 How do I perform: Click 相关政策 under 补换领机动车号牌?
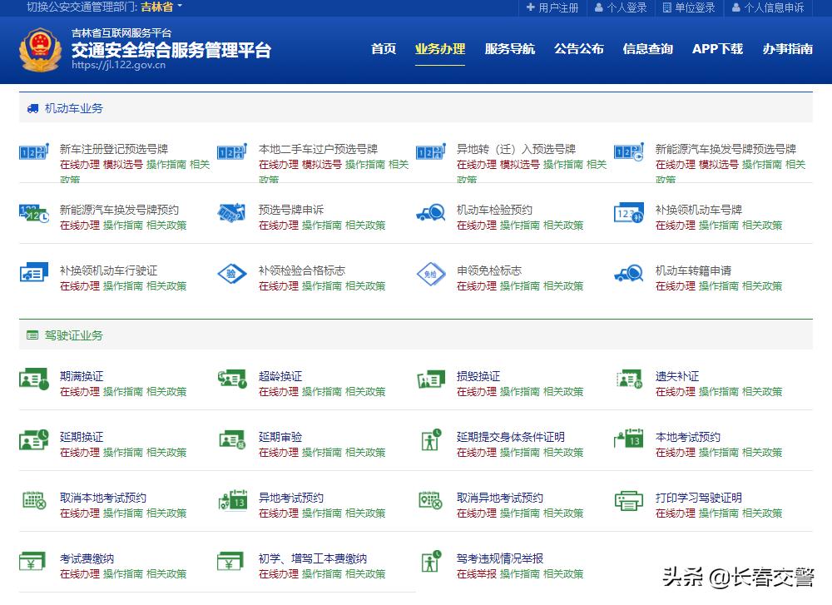coord(762,225)
